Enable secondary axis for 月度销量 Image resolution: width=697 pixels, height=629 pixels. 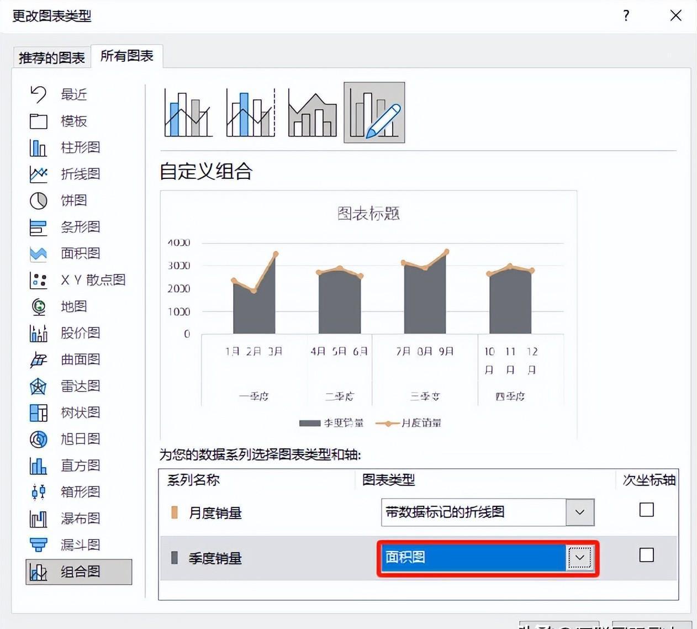tap(646, 509)
